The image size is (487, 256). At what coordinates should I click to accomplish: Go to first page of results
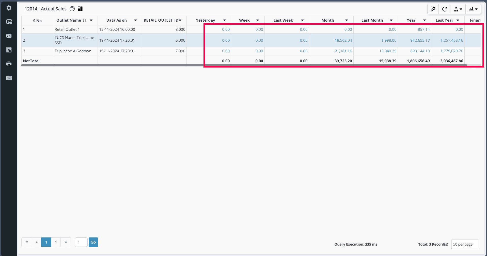point(27,242)
